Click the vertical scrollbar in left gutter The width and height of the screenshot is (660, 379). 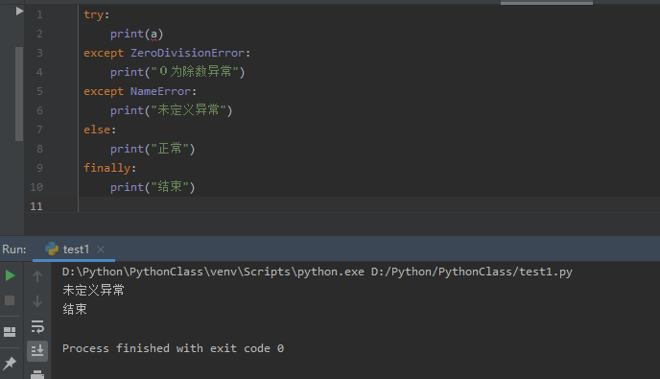(x=19, y=94)
